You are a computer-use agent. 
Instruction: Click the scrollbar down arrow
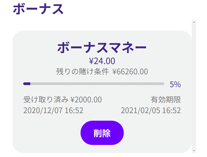click(x=194, y=151)
